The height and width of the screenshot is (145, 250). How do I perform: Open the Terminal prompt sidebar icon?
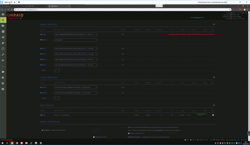coord(3,66)
